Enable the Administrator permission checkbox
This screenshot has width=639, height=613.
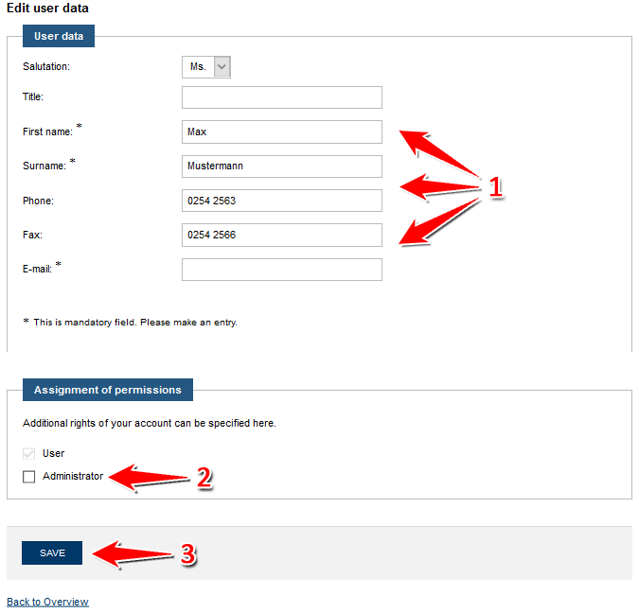pos(29,476)
